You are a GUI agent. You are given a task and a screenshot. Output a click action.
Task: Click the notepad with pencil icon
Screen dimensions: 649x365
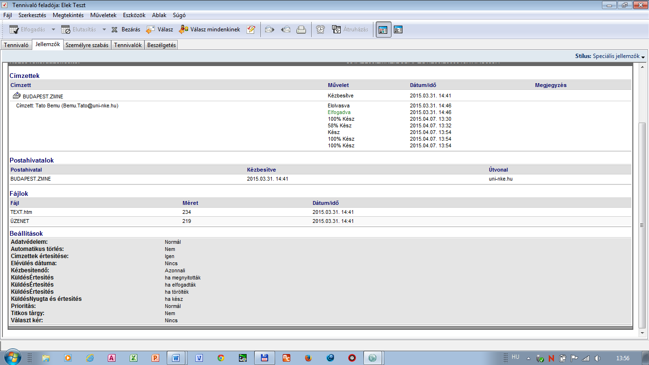click(251, 29)
